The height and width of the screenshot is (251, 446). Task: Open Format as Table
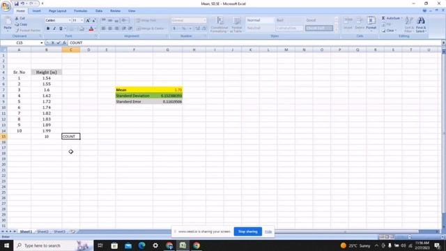[237, 24]
